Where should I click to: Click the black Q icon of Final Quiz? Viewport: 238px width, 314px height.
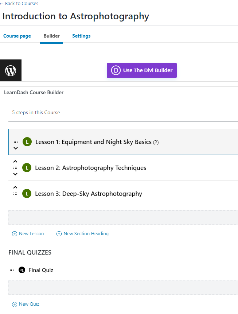[22, 270]
